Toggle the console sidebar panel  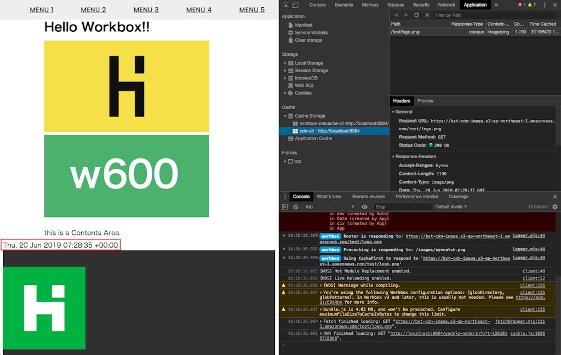coord(285,207)
